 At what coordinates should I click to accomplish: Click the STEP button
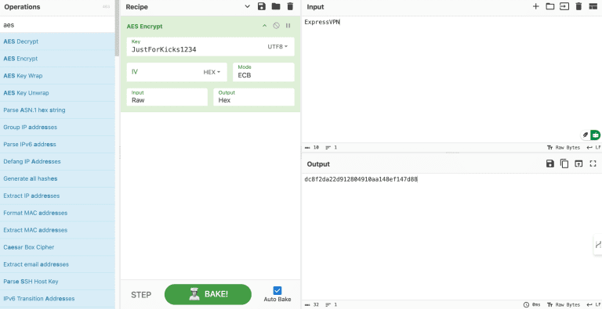coord(141,295)
